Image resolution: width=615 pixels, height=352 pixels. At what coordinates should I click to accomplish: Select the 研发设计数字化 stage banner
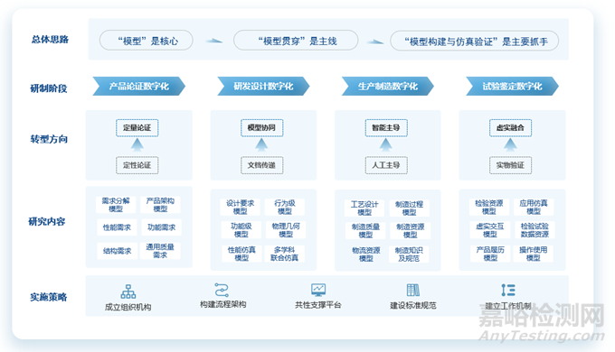click(263, 86)
